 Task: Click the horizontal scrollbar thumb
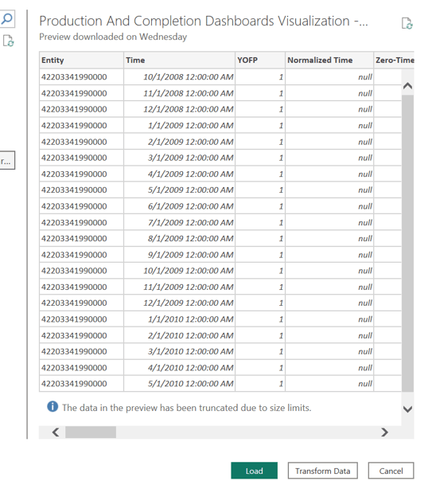[x=91, y=432]
